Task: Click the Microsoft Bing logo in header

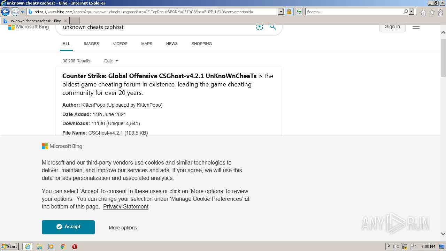Action: 29,27
